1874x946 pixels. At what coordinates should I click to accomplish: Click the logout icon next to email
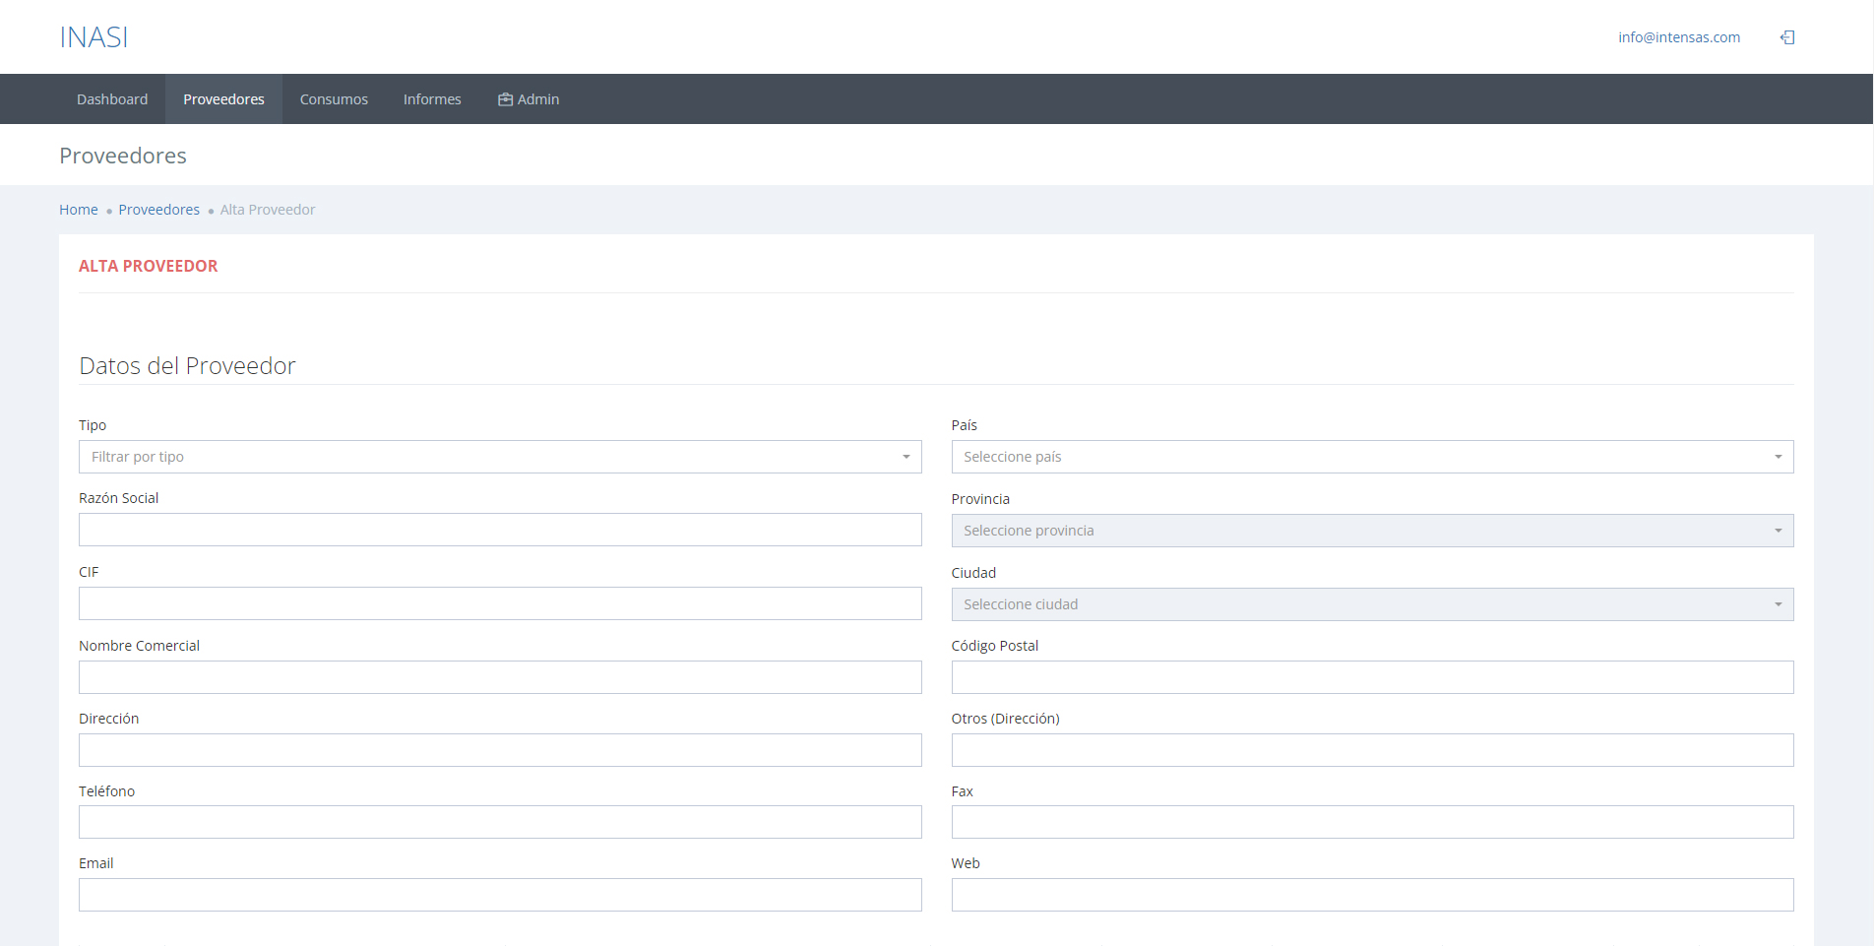pos(1787,37)
